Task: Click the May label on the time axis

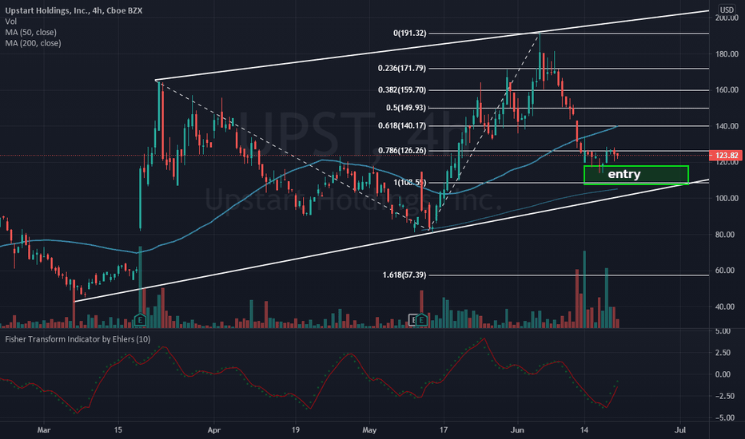Action: click(369, 430)
